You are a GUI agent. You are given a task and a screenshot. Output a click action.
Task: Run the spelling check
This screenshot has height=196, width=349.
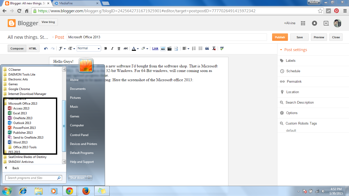coord(222,48)
